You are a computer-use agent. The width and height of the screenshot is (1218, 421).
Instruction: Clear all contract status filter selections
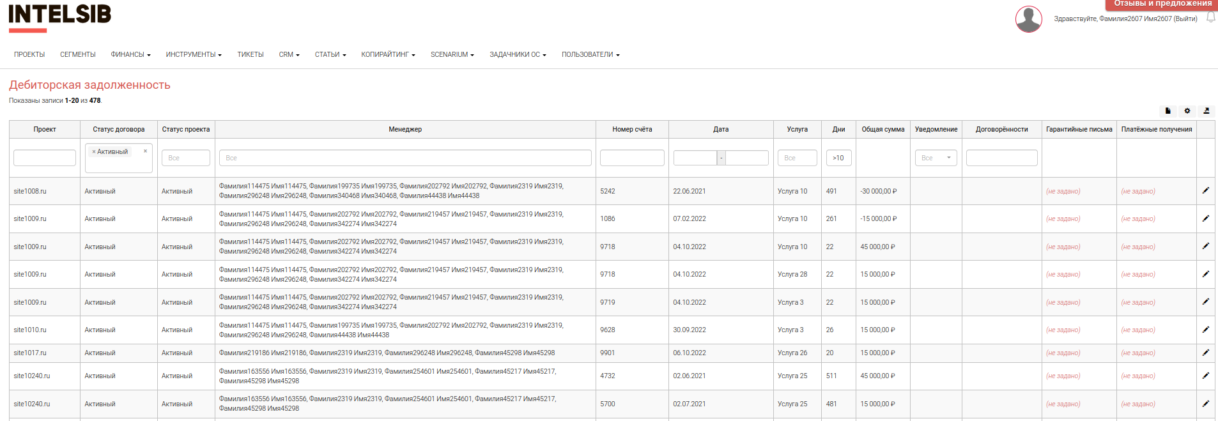tap(146, 151)
